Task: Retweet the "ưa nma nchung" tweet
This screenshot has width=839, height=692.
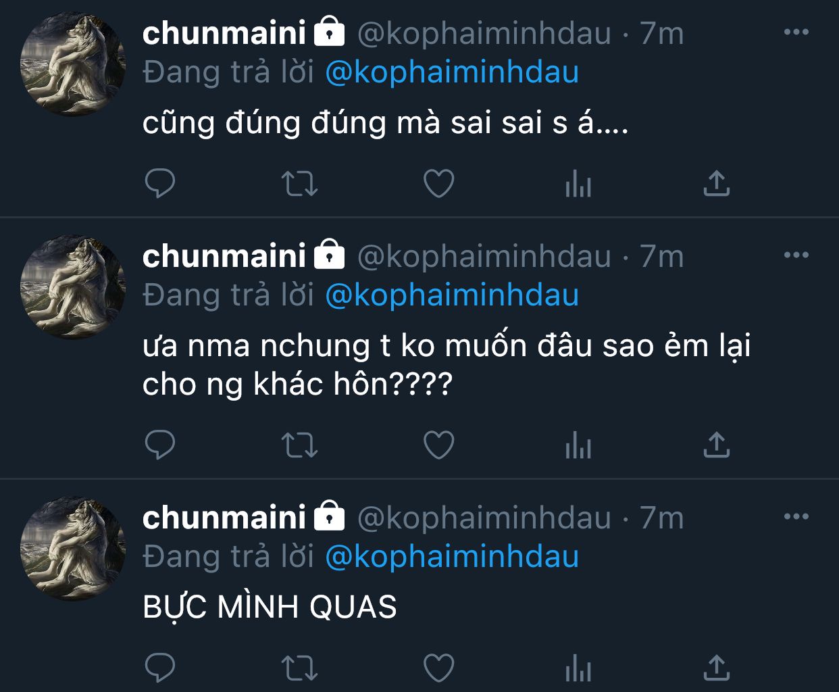Action: [x=299, y=445]
